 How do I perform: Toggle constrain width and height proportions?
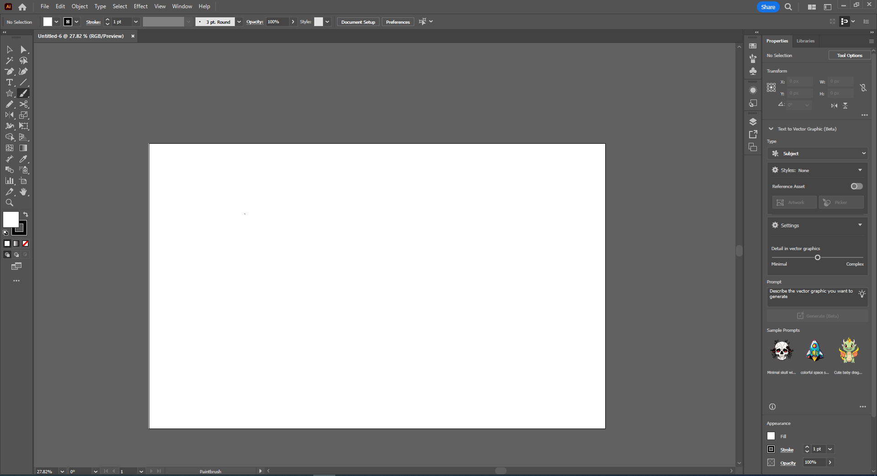(x=863, y=88)
